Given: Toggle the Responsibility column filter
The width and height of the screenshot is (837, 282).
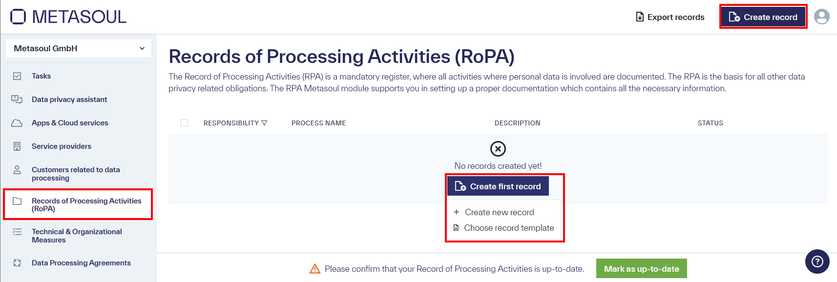Looking at the screenshot, I should [x=264, y=123].
